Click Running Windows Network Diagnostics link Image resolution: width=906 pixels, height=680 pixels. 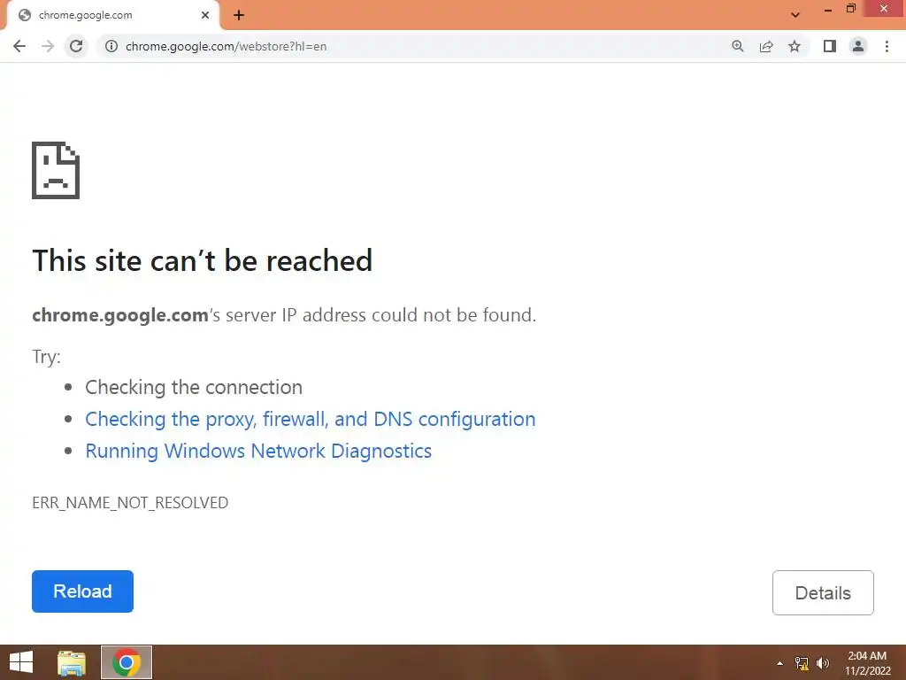point(258,451)
